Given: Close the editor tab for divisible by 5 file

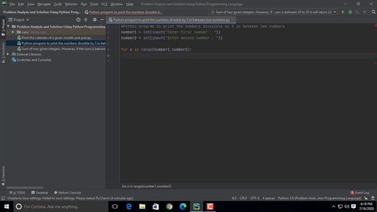Looking at the screenshot, I should [233, 19].
